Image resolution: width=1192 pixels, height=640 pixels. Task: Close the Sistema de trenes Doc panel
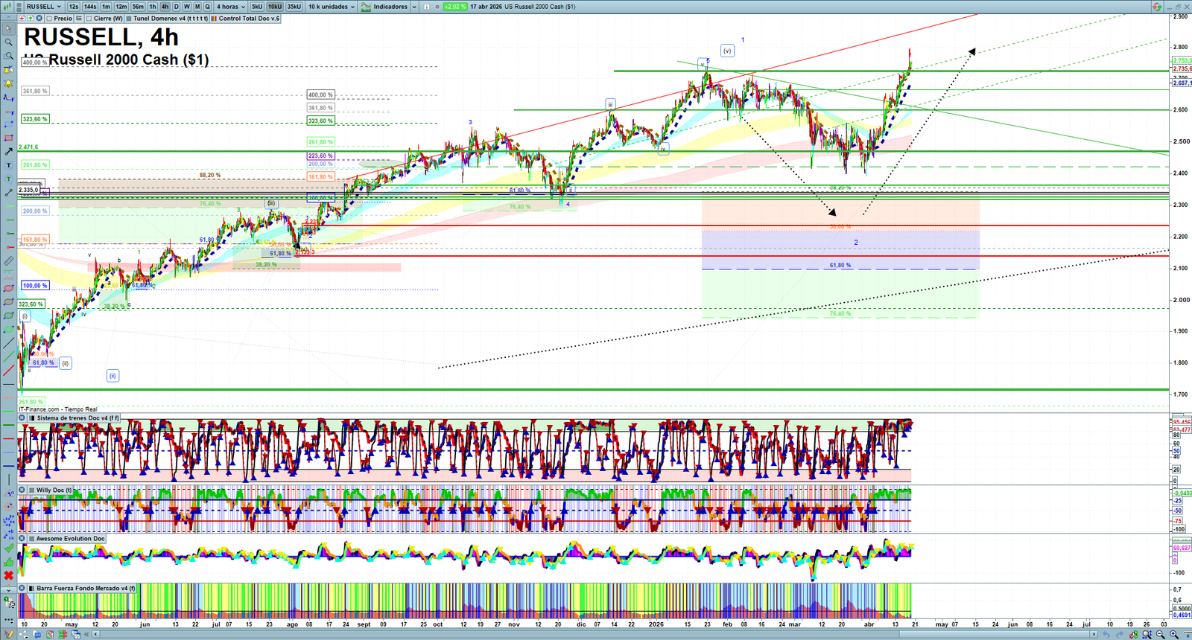coord(22,418)
